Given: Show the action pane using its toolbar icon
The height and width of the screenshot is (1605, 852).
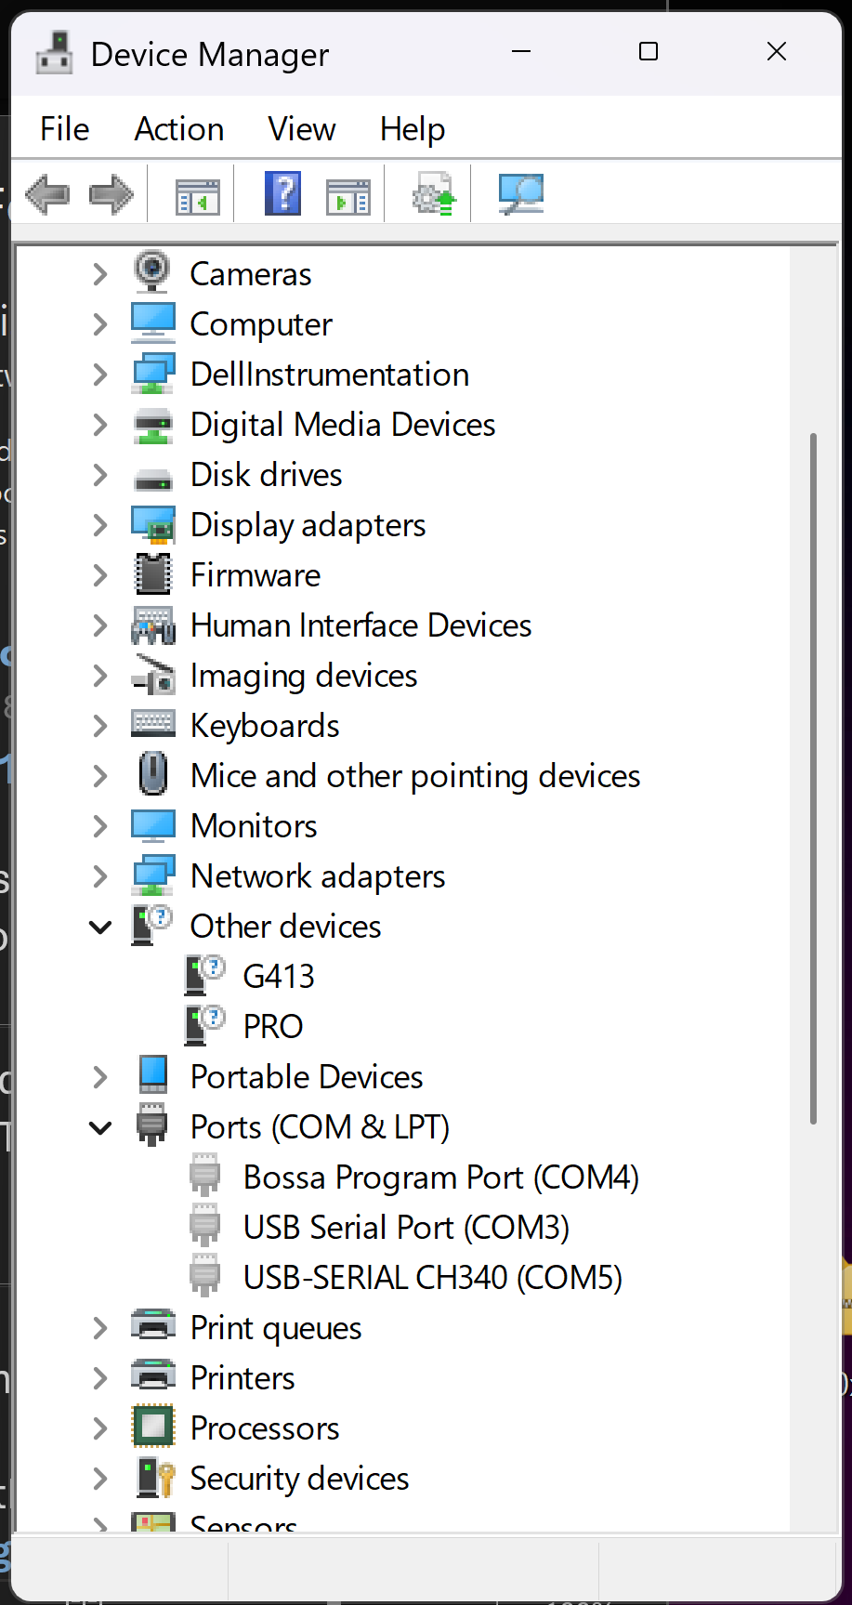Looking at the screenshot, I should [x=348, y=193].
